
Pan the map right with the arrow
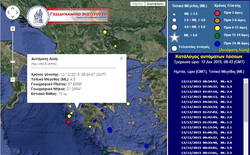coord(17,13)
